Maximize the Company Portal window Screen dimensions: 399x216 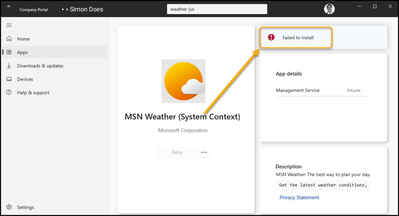[x=374, y=7]
